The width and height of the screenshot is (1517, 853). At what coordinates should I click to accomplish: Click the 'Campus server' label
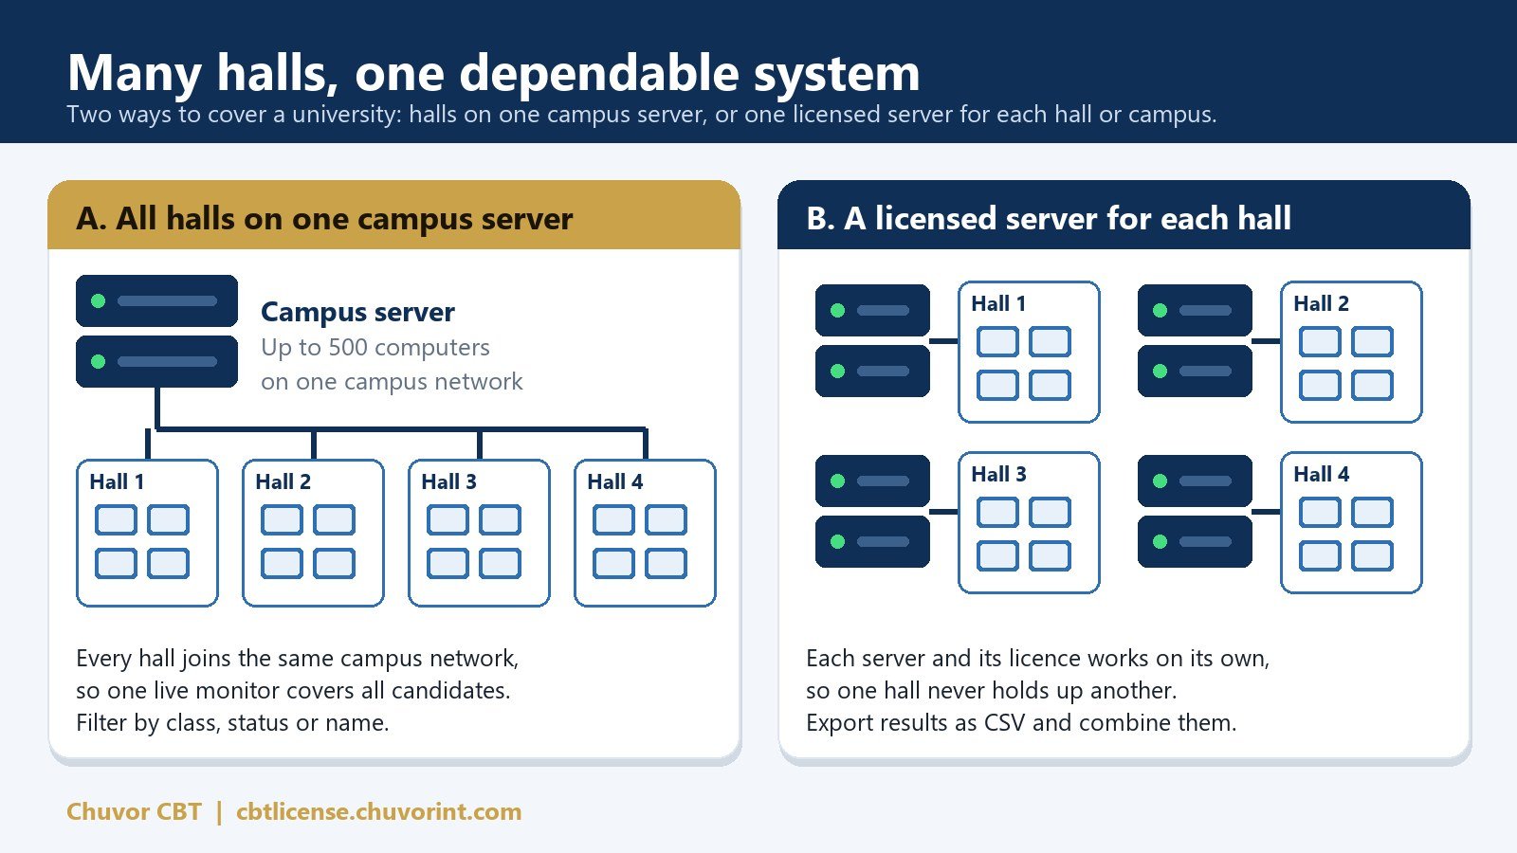click(x=357, y=312)
